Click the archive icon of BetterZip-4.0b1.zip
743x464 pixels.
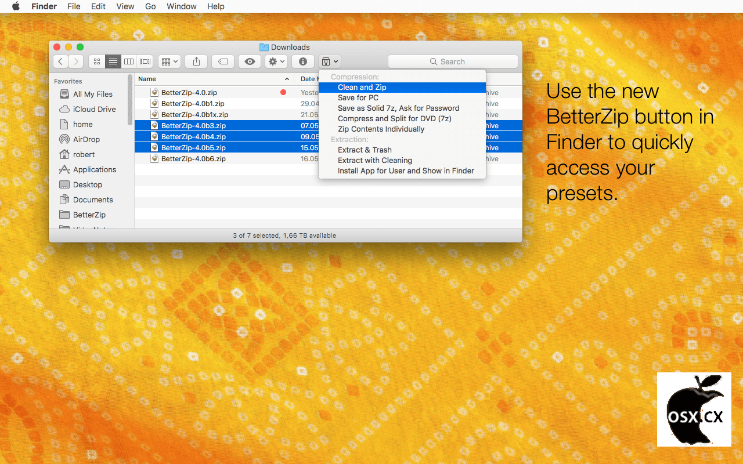click(x=154, y=103)
